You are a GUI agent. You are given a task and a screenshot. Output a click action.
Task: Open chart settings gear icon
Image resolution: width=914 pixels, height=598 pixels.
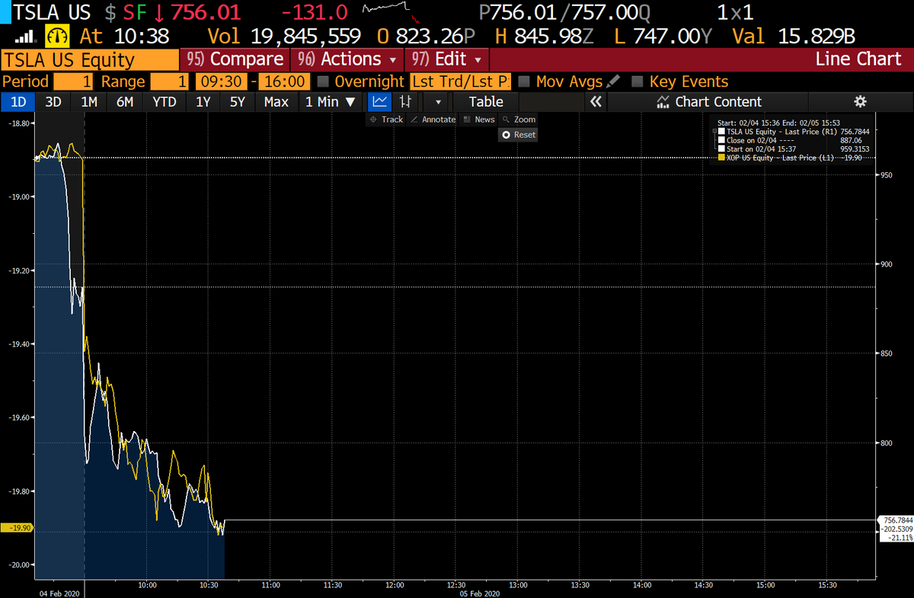[x=860, y=101]
